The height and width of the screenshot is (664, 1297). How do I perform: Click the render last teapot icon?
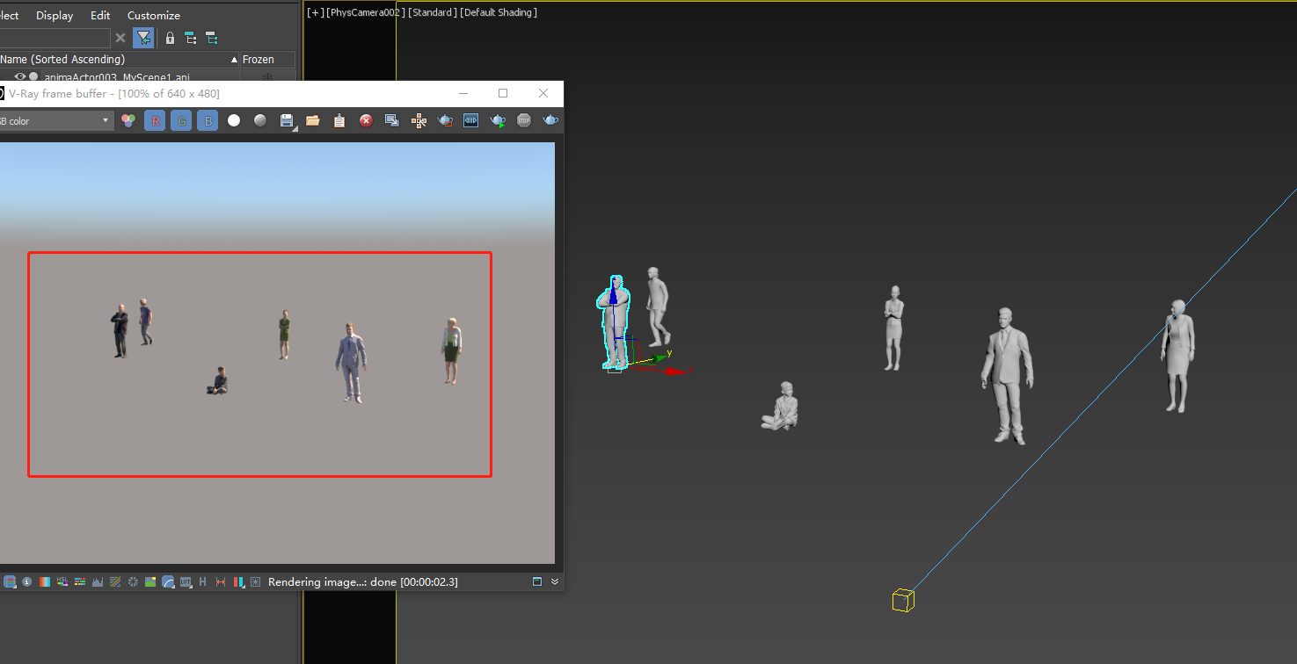click(x=550, y=120)
